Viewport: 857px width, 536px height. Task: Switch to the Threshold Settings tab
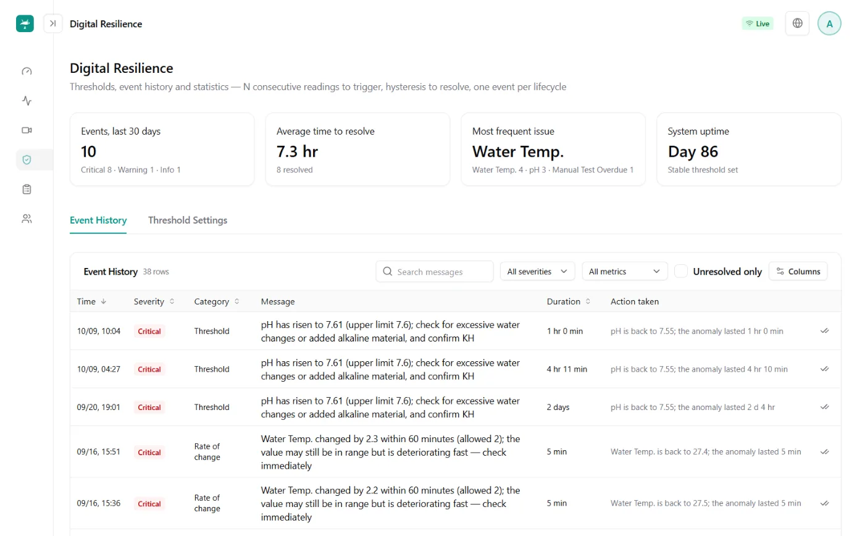(188, 220)
